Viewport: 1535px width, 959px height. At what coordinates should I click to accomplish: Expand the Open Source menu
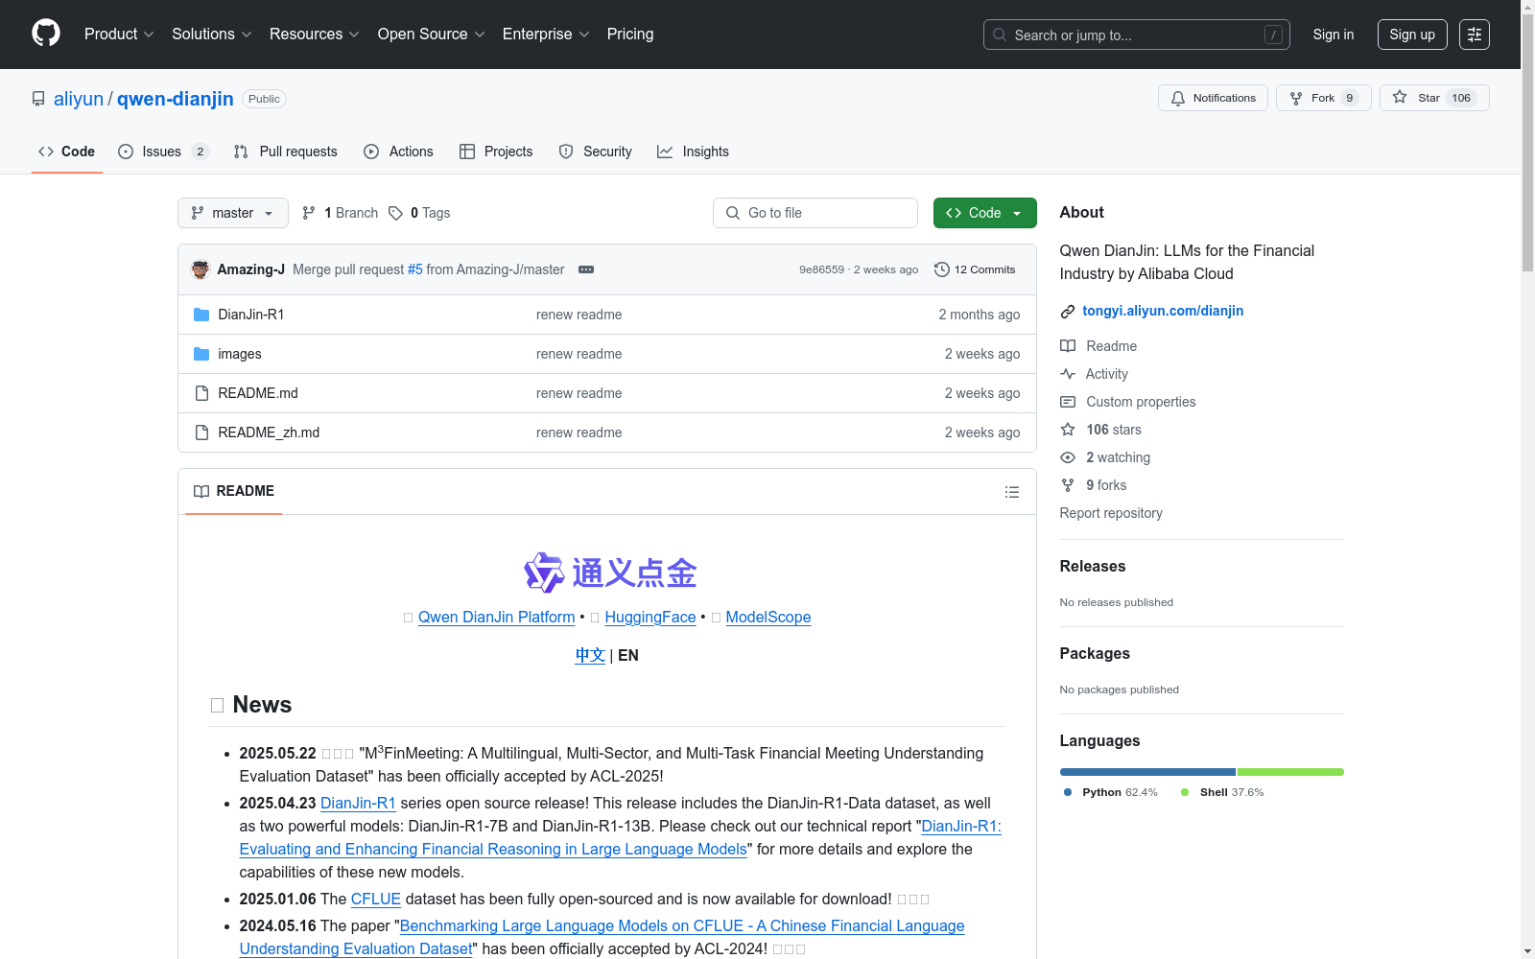tap(432, 35)
